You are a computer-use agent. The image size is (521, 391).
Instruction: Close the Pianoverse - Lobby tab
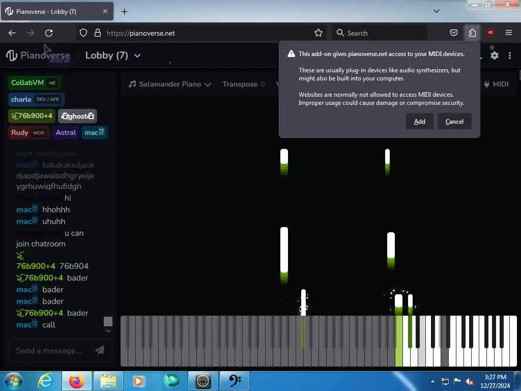(105, 11)
